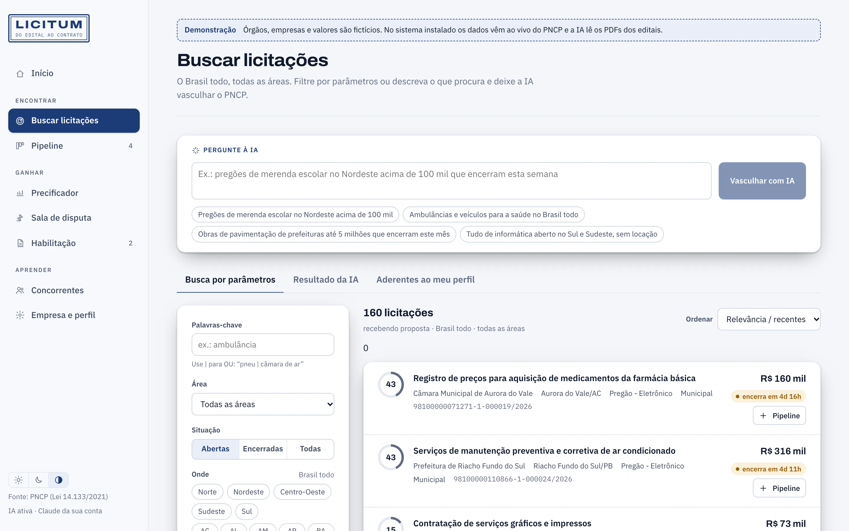Click the Precificador chart icon
Image resolution: width=849 pixels, height=531 pixels.
[x=20, y=193]
